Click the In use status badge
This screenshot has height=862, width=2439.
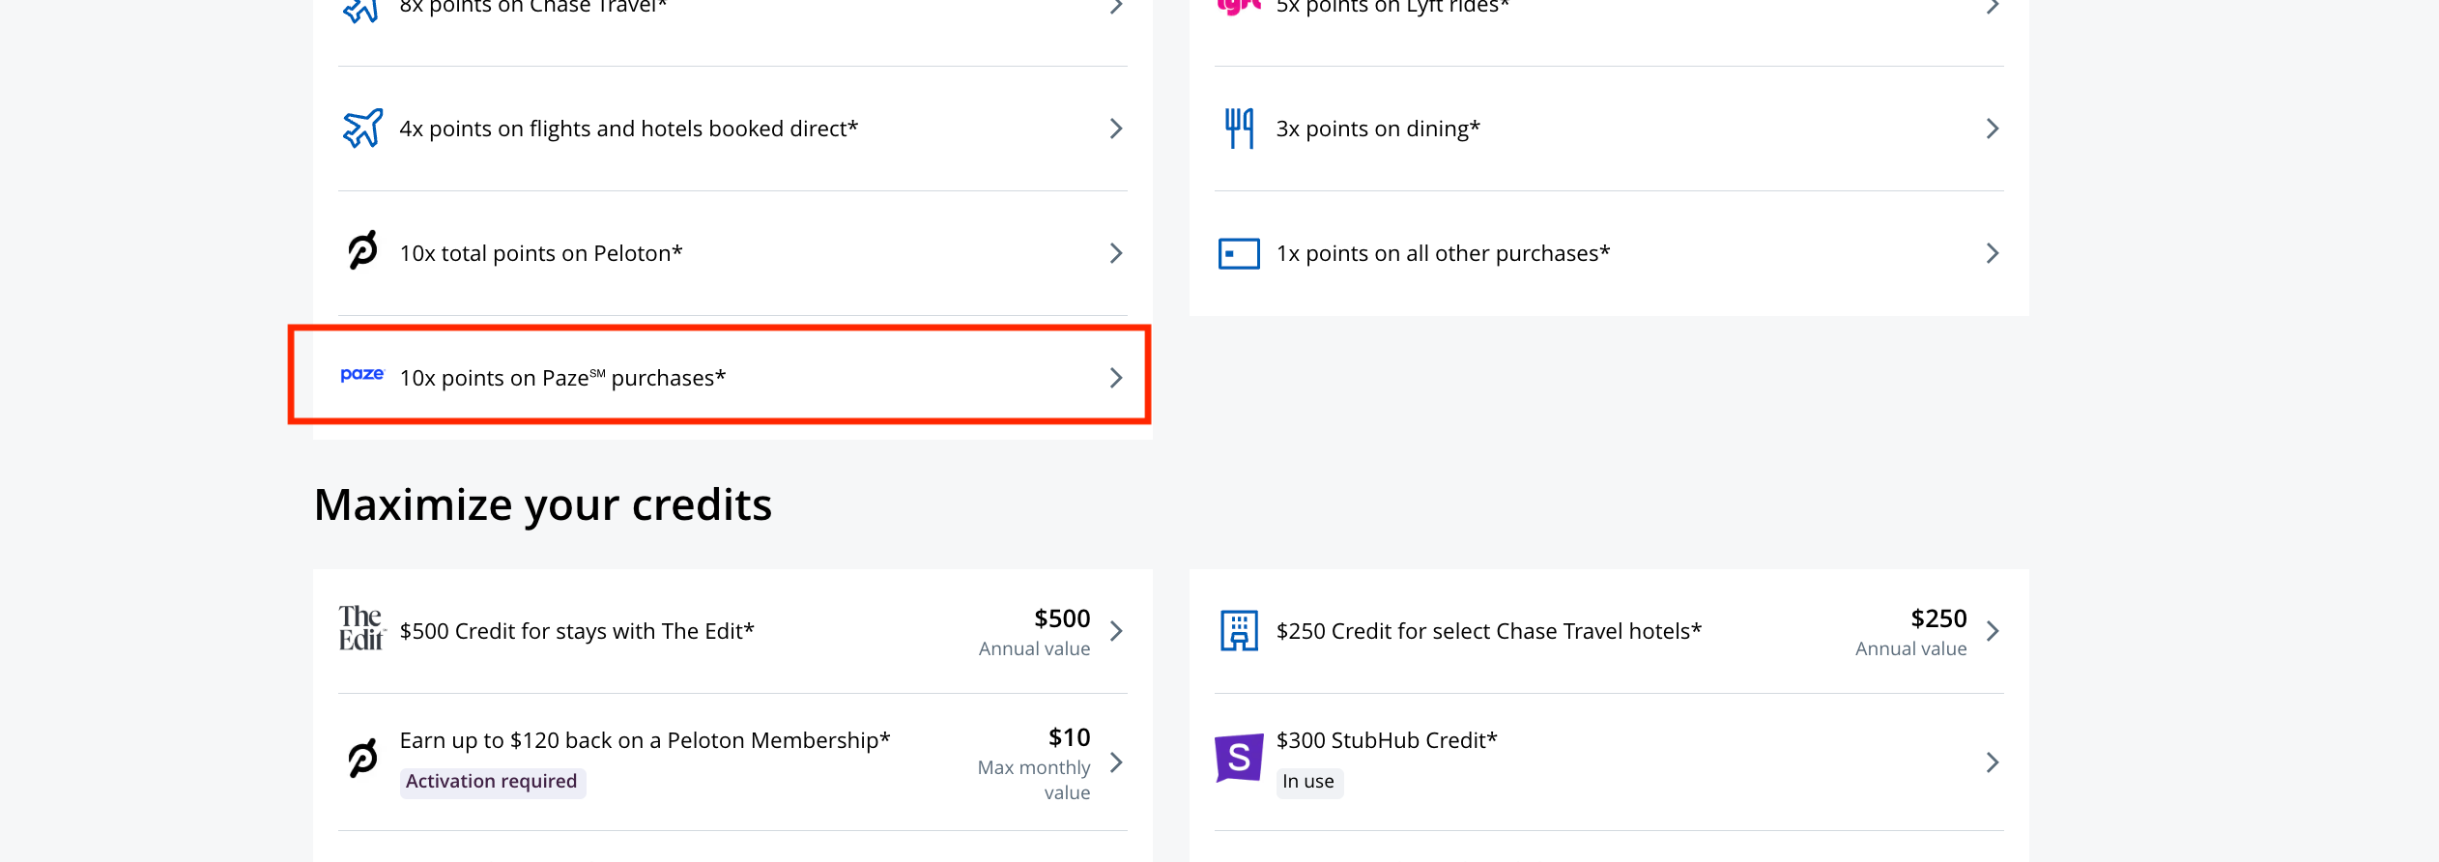tap(1308, 782)
